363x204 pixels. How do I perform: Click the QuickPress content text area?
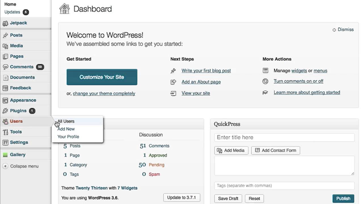[284, 165]
